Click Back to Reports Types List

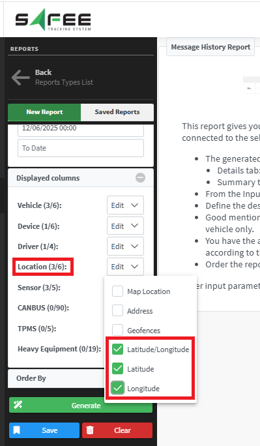(x=64, y=78)
